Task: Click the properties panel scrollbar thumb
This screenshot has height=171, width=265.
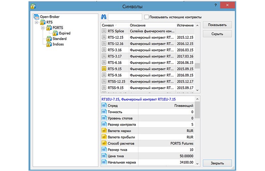Action: point(197,110)
